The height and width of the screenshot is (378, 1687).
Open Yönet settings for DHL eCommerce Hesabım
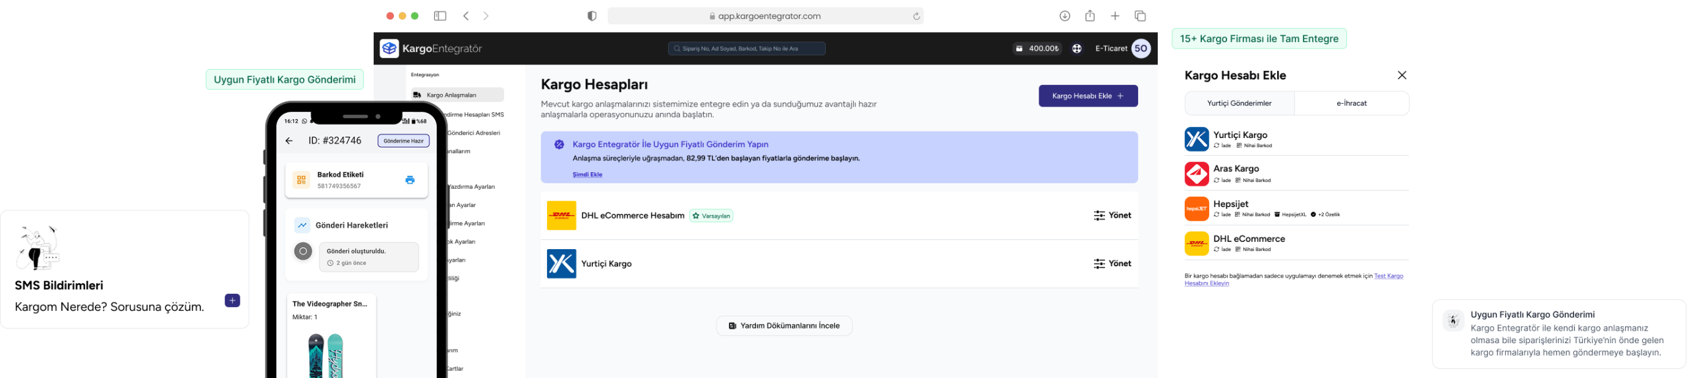[x=1112, y=216]
